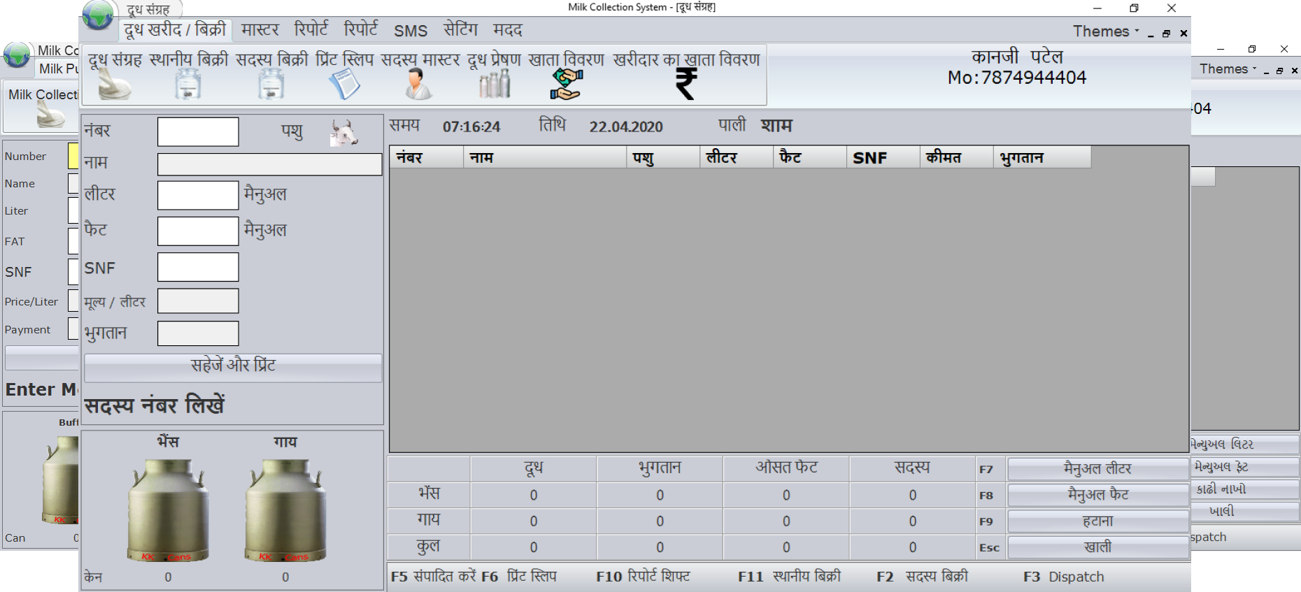Click the दूध प्रेषण bottles icon
Viewport: 1301px width, 592px height.
tap(495, 85)
